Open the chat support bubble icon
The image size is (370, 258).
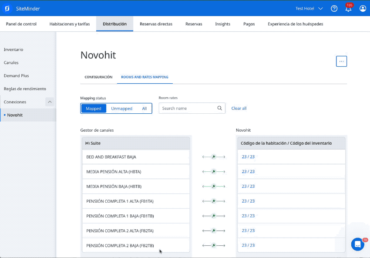tap(357, 244)
